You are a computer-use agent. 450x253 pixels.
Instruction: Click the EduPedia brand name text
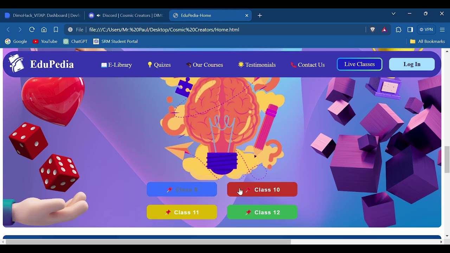[x=52, y=64]
